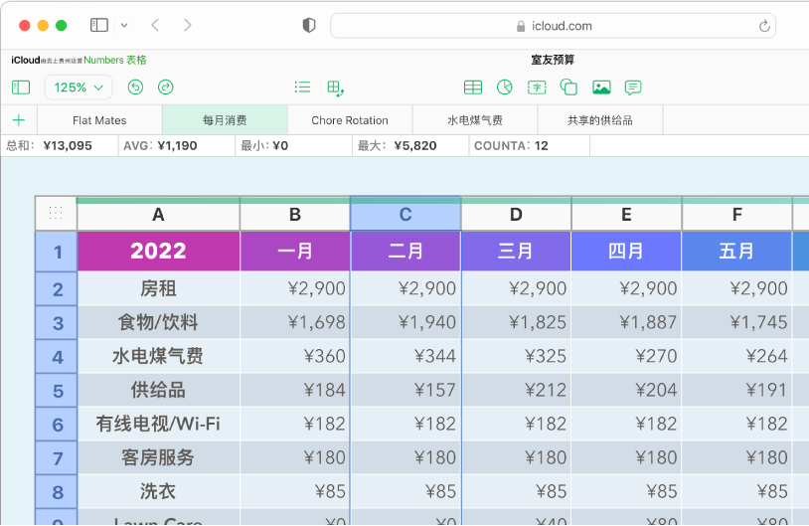809x526 pixels.
Task: Insert a text box from the toolbar
Action: point(537,88)
